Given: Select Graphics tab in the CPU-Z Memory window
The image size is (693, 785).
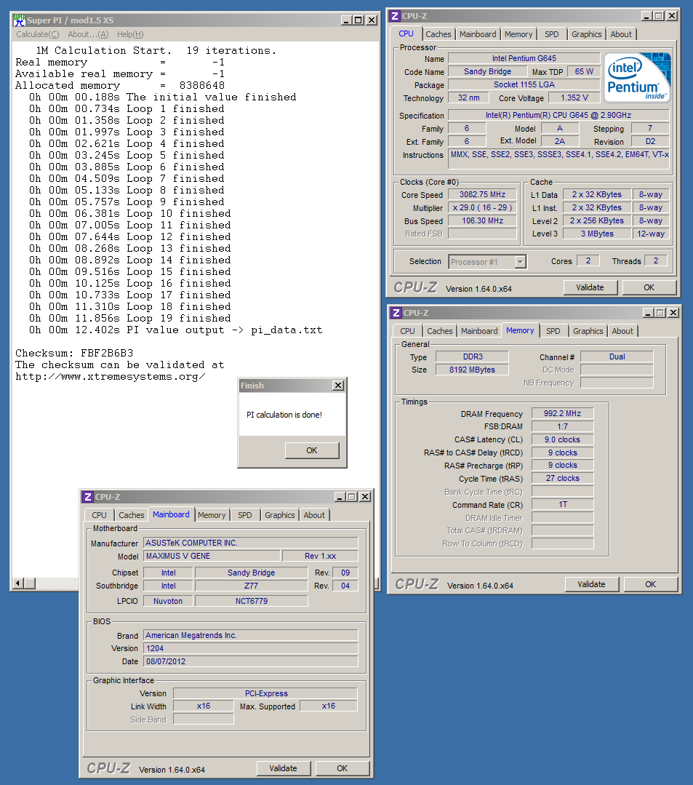Looking at the screenshot, I should [588, 331].
